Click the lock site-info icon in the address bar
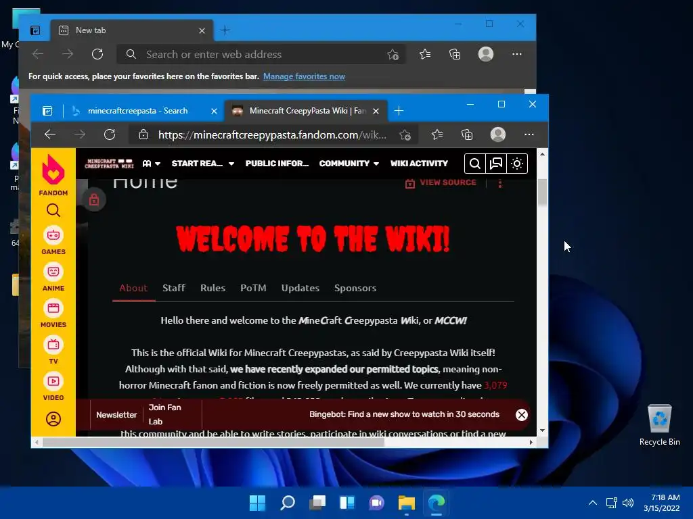 [x=143, y=134]
